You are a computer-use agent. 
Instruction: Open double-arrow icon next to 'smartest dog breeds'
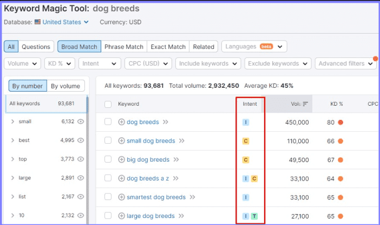click(x=192, y=197)
